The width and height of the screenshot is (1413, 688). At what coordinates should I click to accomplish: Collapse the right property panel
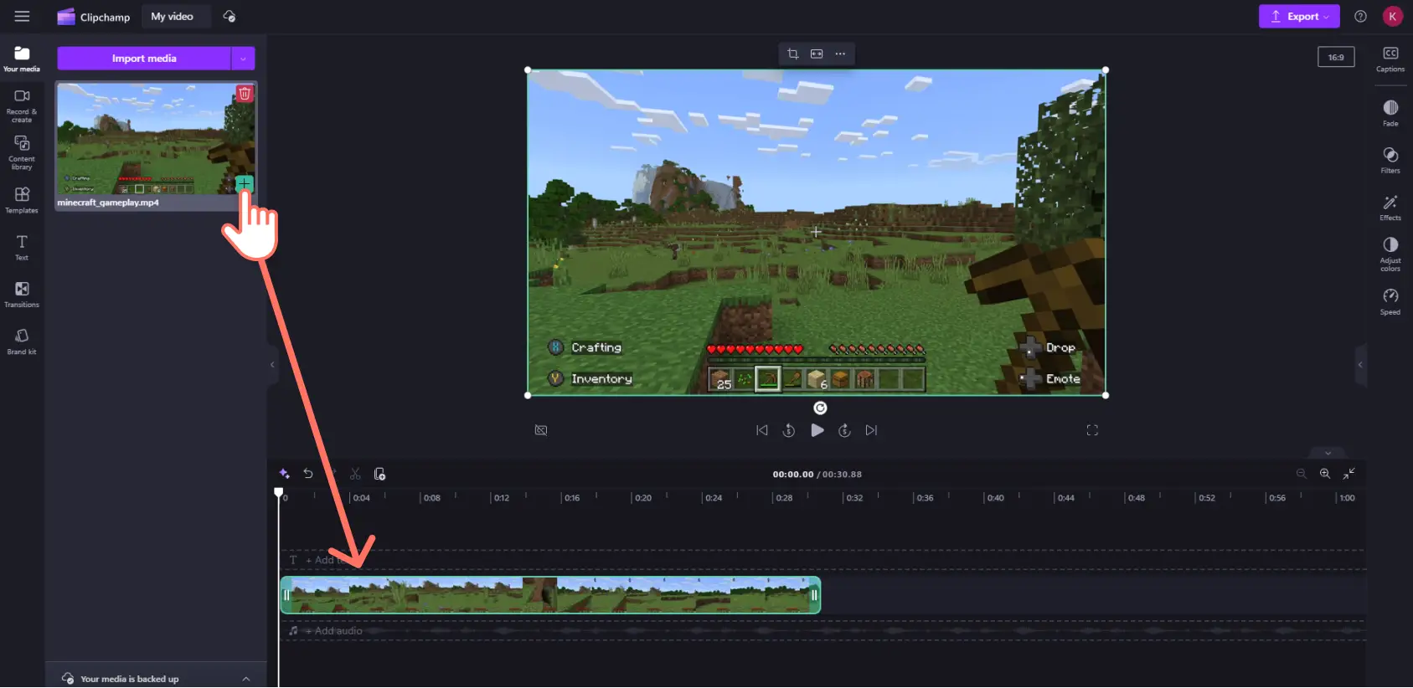pos(1360,365)
